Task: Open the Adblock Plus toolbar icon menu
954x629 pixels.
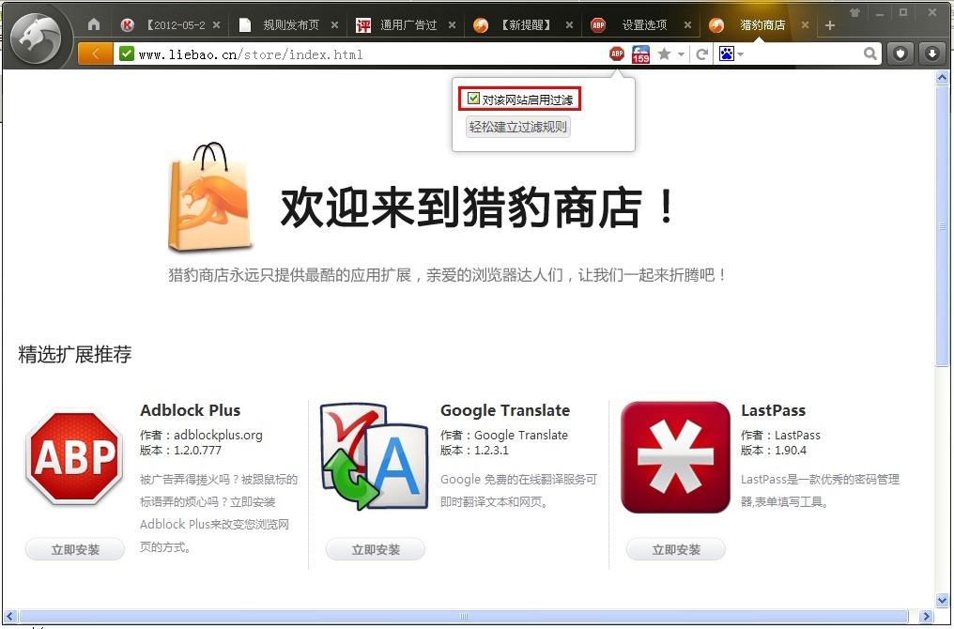Action: (617, 54)
